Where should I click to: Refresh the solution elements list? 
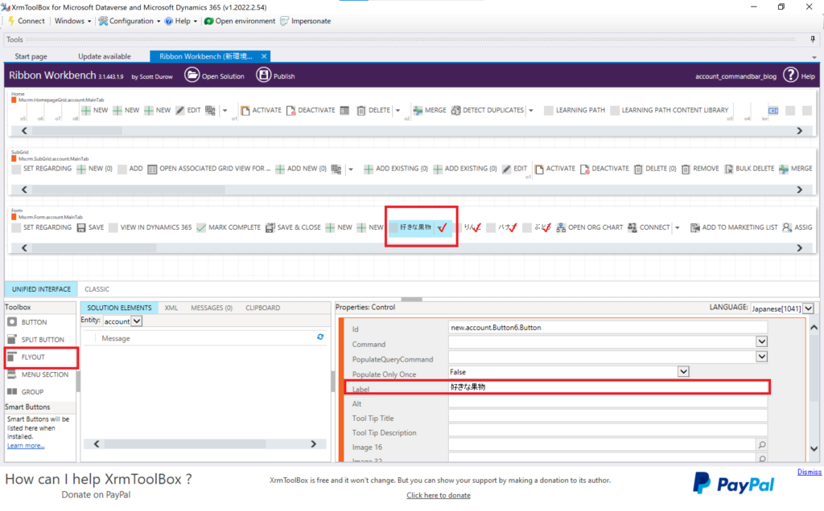tap(320, 337)
